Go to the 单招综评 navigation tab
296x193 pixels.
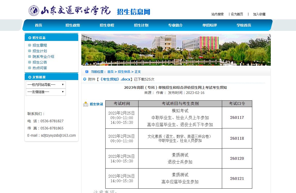210,25
